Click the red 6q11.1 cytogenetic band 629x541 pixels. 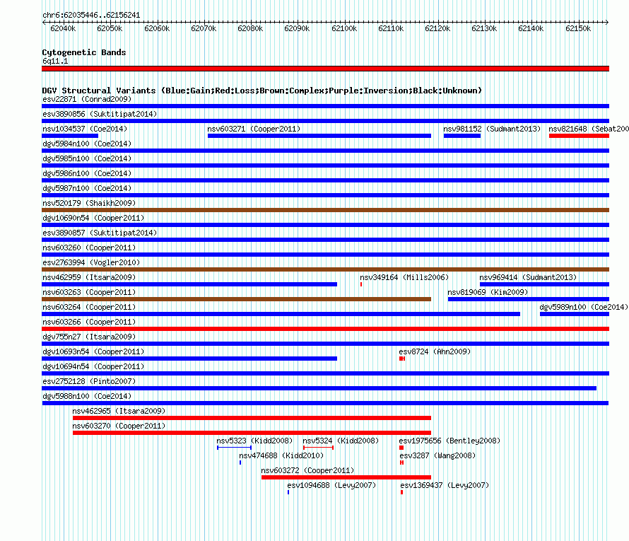(x=325, y=69)
